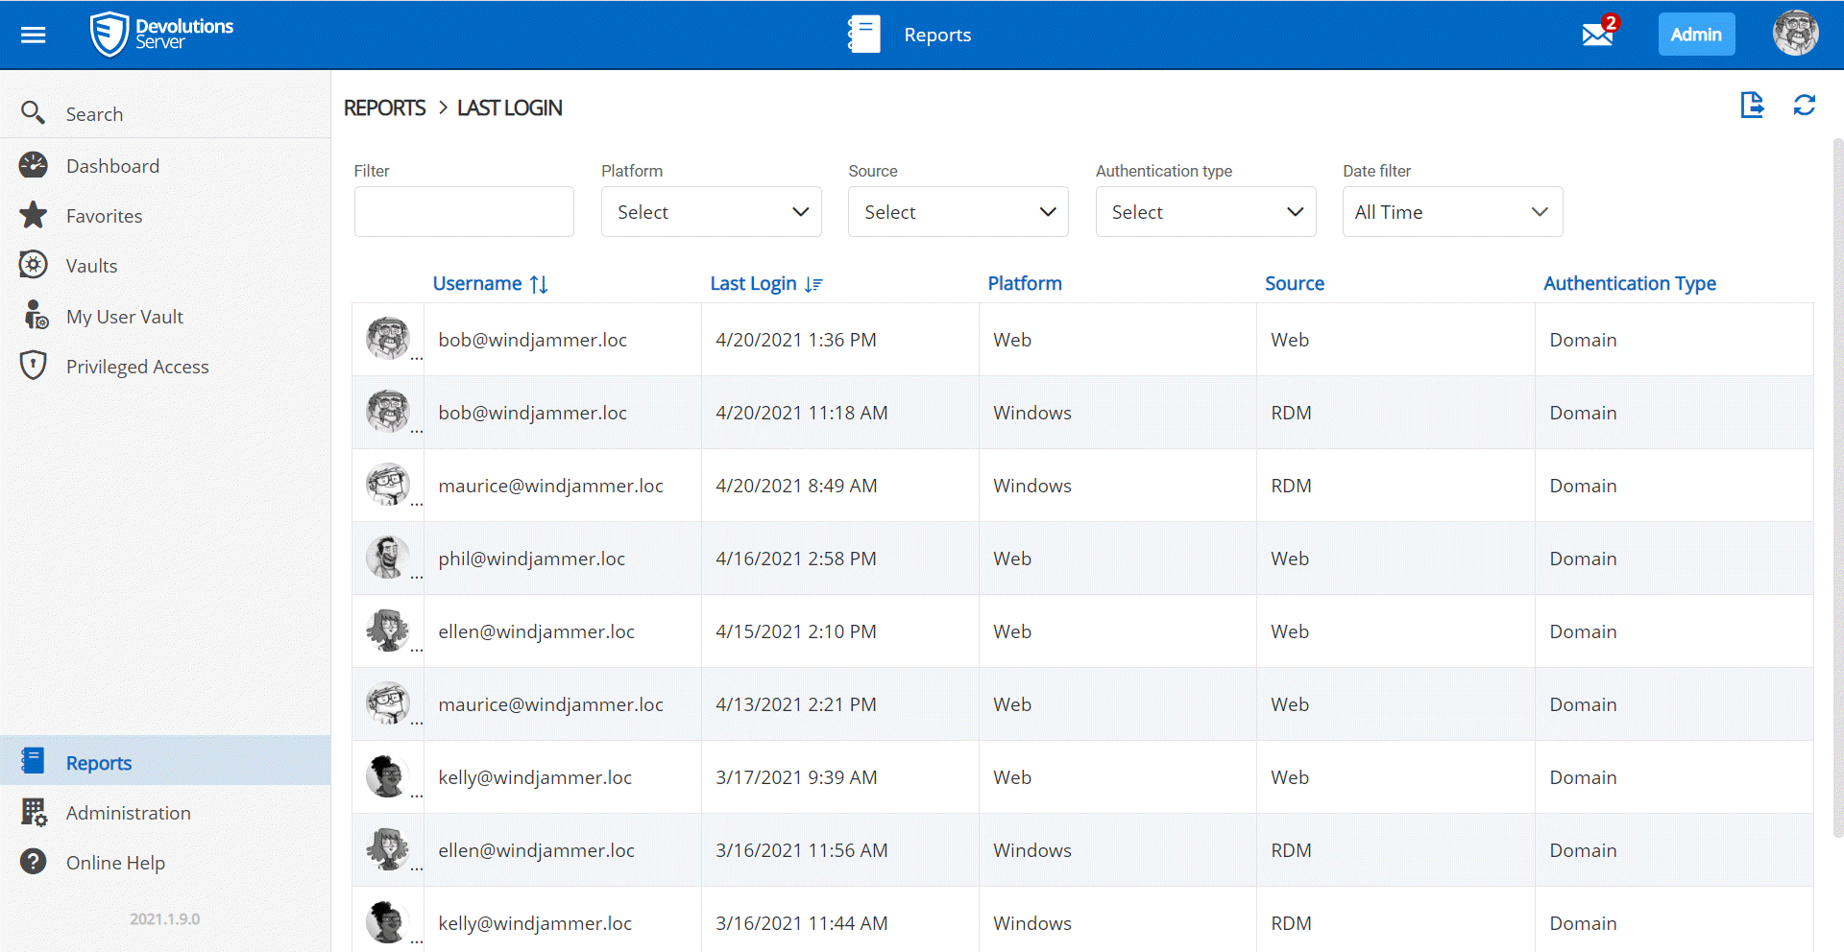Change the Date filter from All Time

[x=1452, y=212]
